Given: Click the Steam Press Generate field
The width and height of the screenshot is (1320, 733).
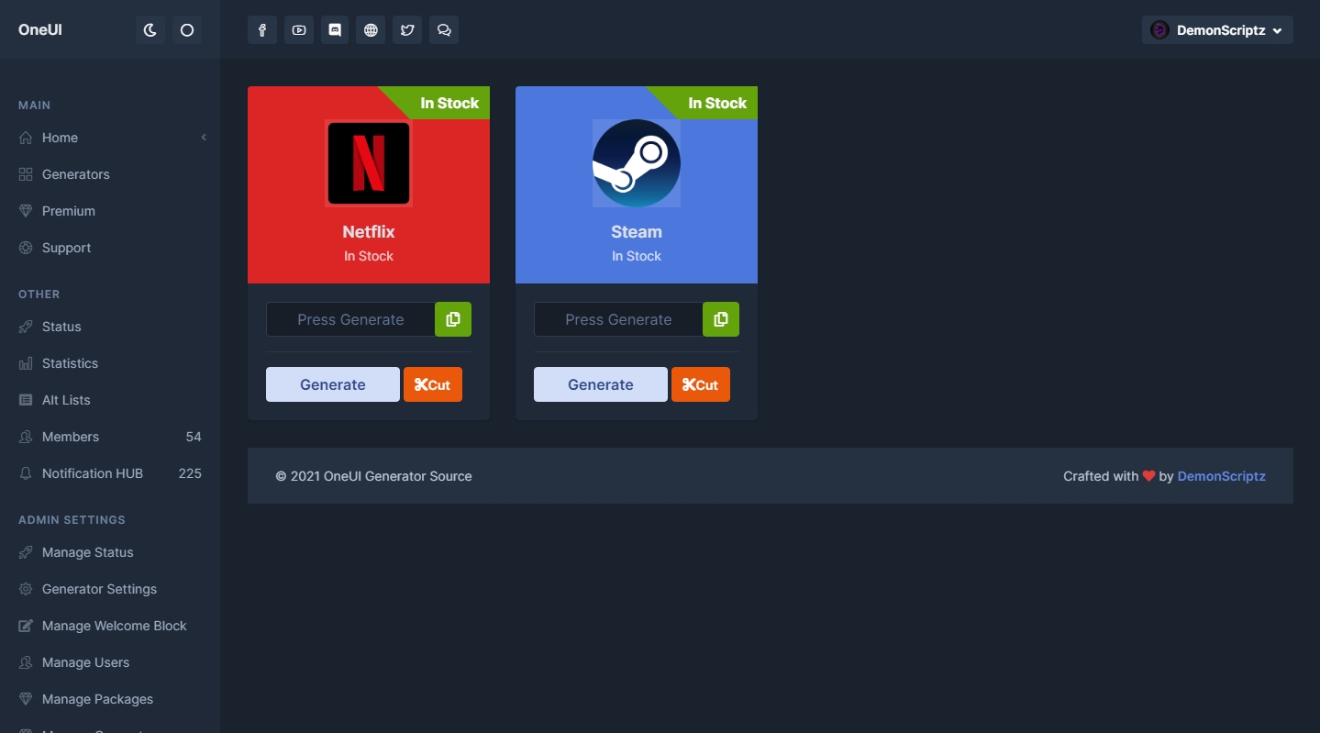Looking at the screenshot, I should (x=618, y=319).
